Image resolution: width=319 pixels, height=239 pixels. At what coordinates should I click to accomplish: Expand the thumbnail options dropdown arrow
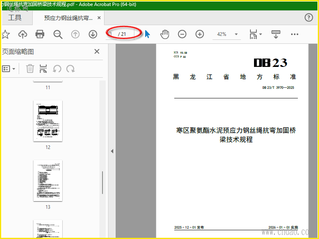(x=14, y=69)
